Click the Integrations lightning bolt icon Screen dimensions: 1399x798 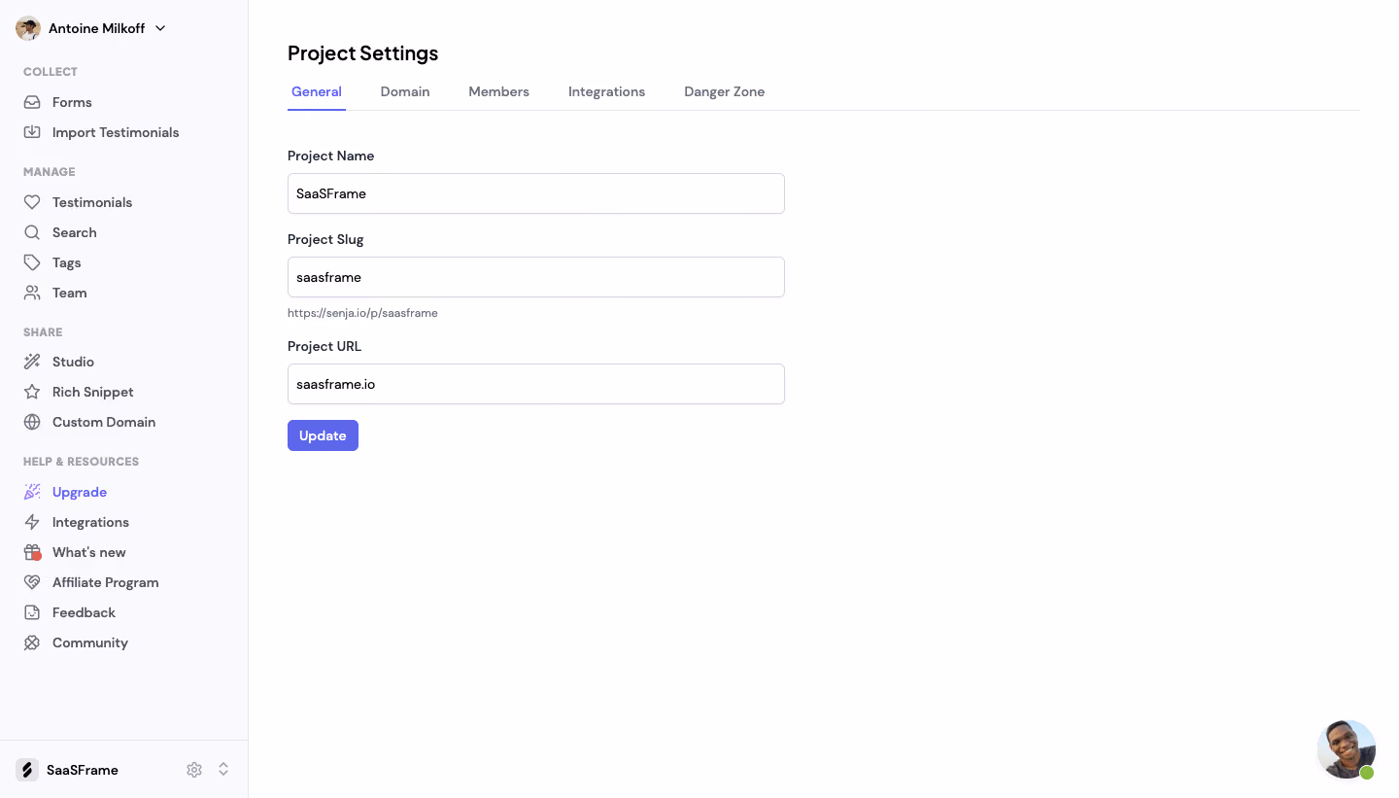click(32, 522)
